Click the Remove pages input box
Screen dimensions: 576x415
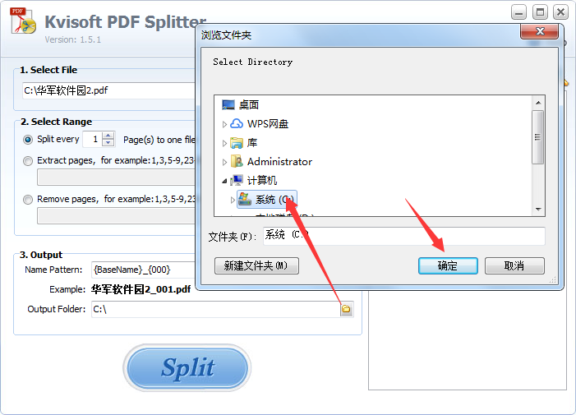pos(117,216)
